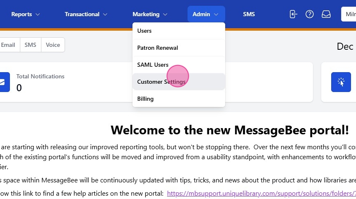Click the Total Notifications label

point(41,76)
